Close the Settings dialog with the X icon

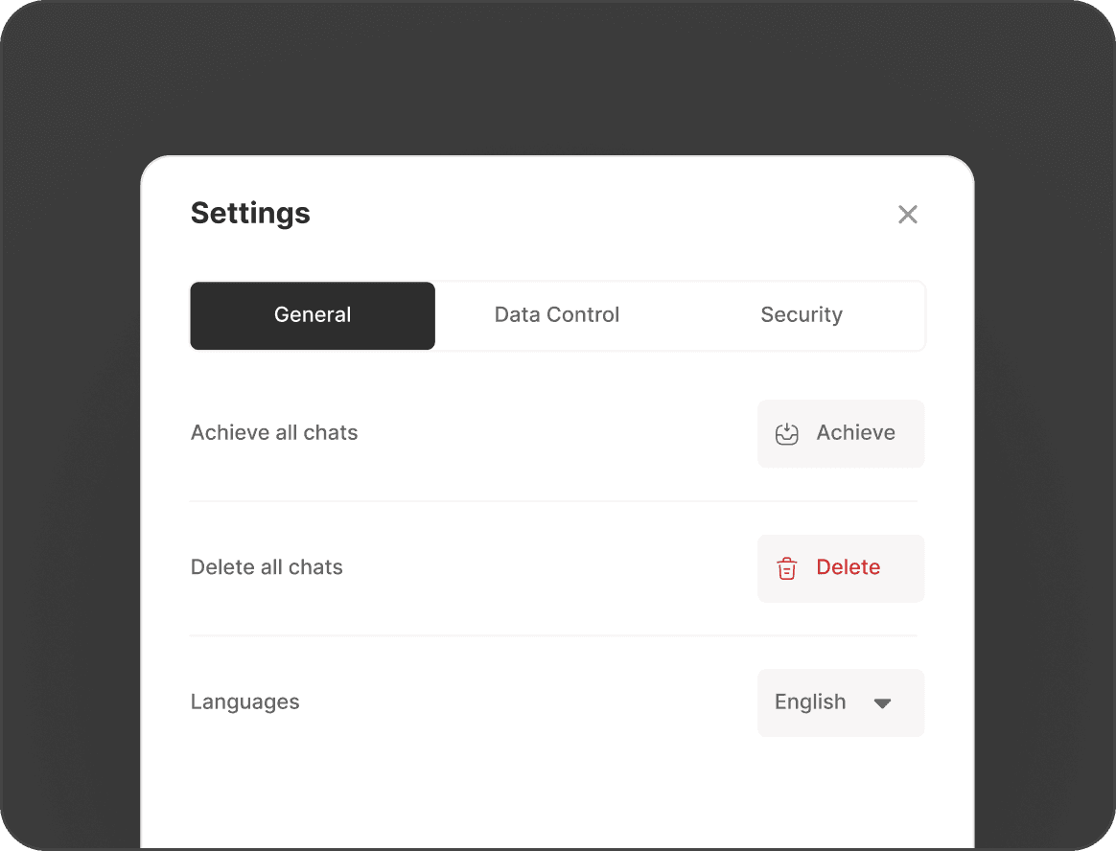(x=907, y=214)
